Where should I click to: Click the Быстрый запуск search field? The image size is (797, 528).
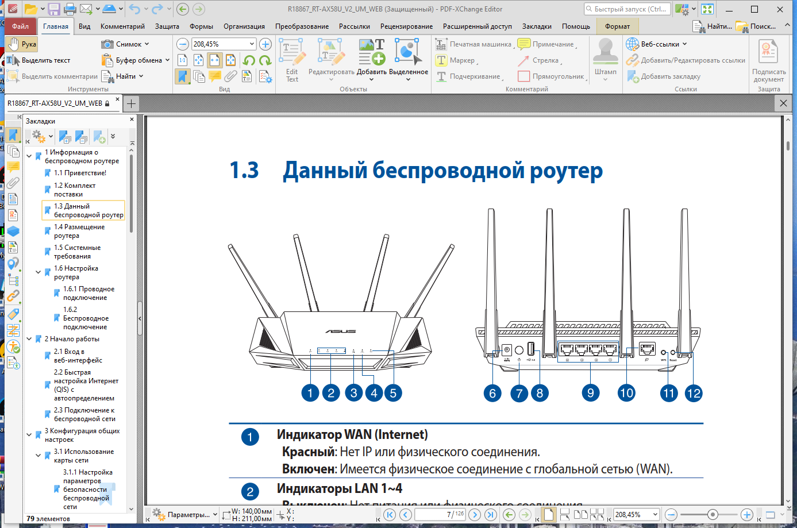coord(627,9)
